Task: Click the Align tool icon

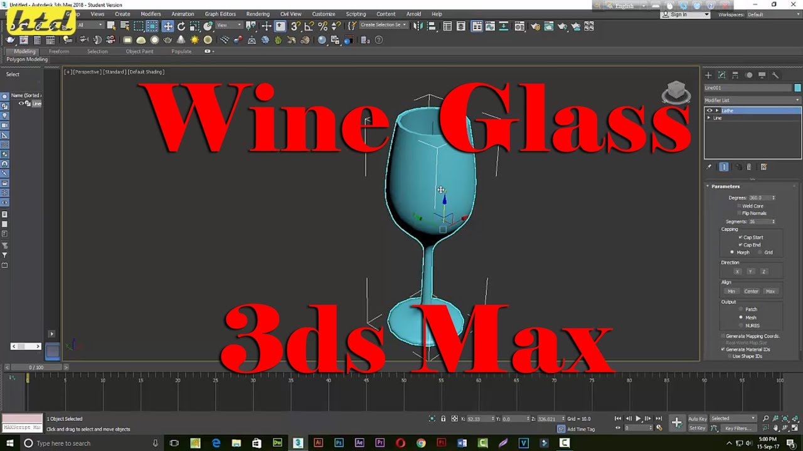Action: [x=430, y=26]
